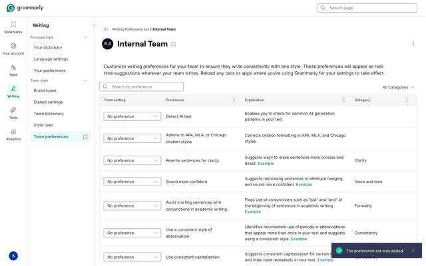Open Sound more confident setting dropdown
426x266 pixels.
point(132,182)
